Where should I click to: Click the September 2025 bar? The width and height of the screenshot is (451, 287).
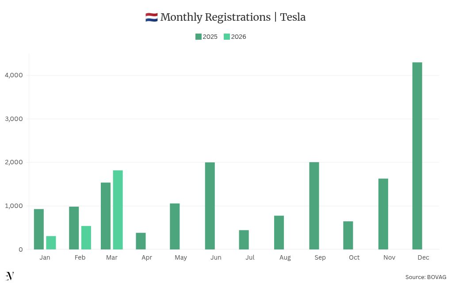314,206
